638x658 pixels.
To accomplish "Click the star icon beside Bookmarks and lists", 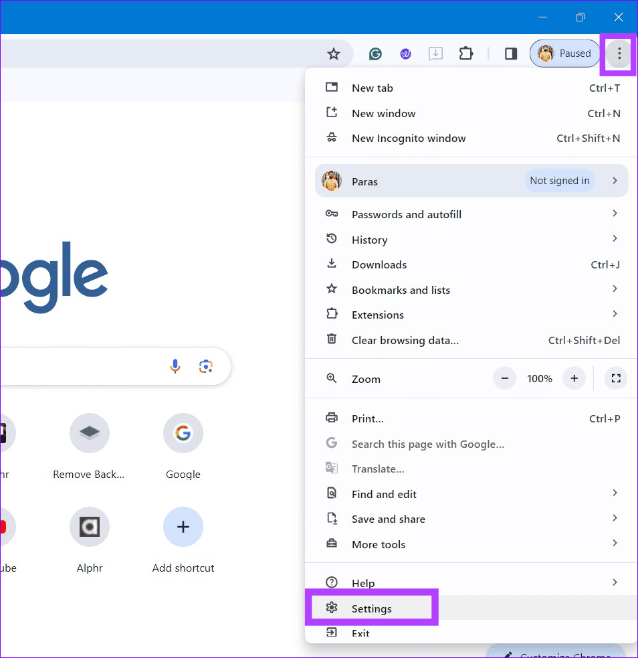I will pos(332,289).
